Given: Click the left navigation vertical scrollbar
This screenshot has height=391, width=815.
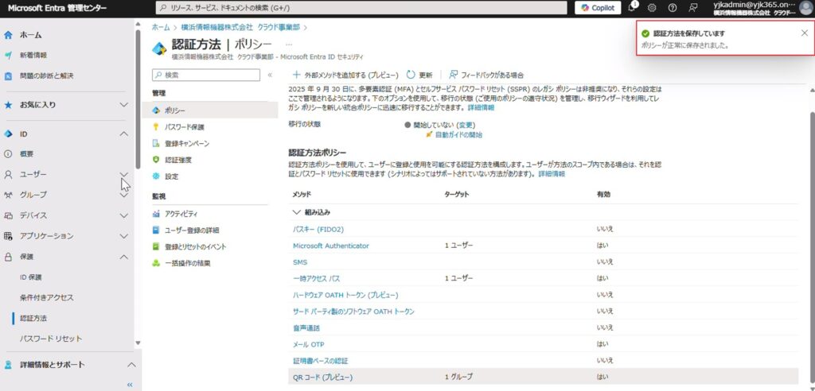Looking at the screenshot, I should (138, 99).
